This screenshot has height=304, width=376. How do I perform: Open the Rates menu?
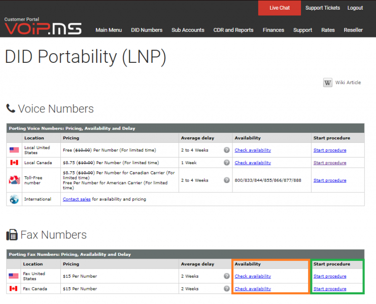tap(328, 30)
